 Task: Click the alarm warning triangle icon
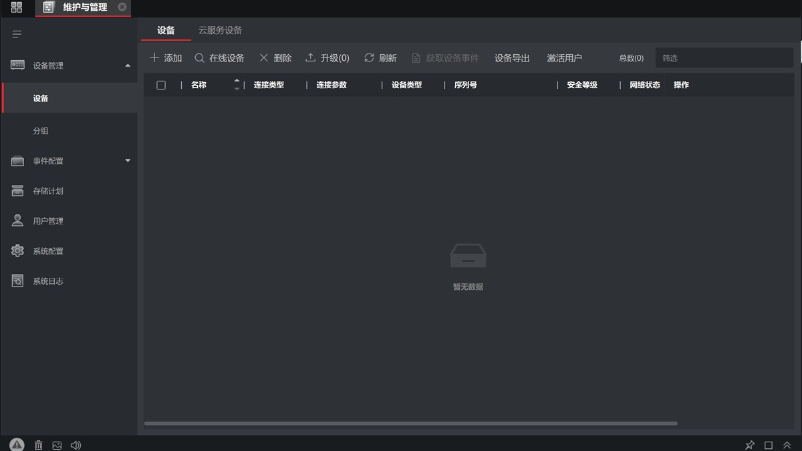point(17,444)
